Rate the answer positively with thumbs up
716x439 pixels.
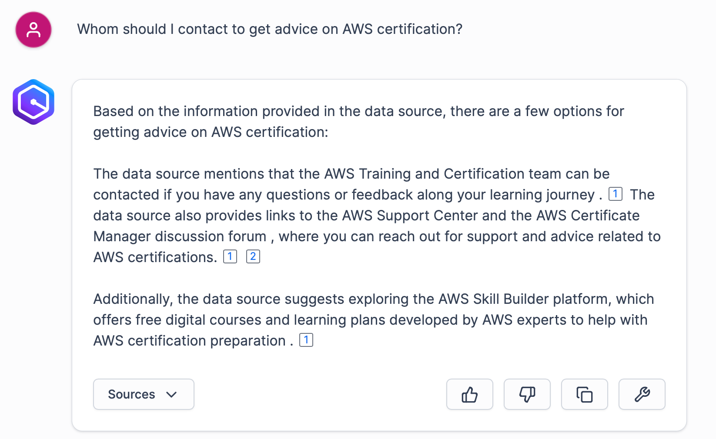point(469,394)
